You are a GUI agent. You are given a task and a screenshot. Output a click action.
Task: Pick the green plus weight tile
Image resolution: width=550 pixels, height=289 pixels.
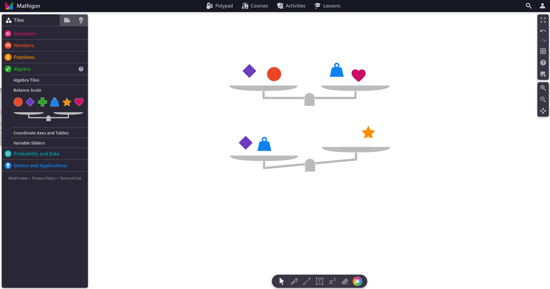pyautogui.click(x=43, y=102)
